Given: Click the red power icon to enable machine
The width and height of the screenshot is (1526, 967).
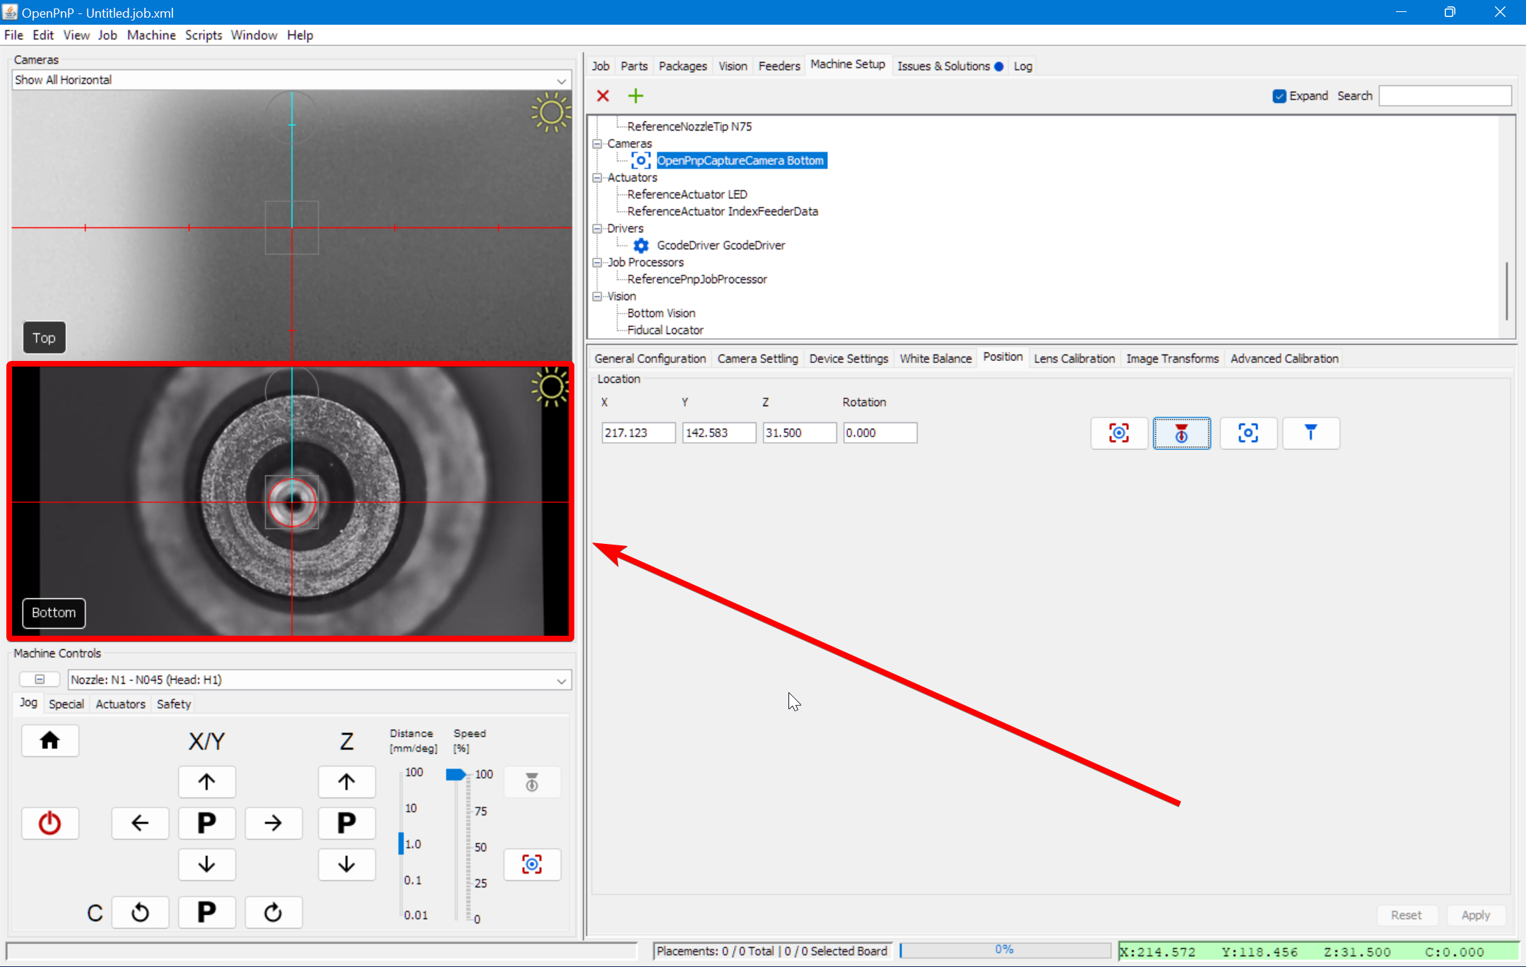Looking at the screenshot, I should tap(50, 822).
